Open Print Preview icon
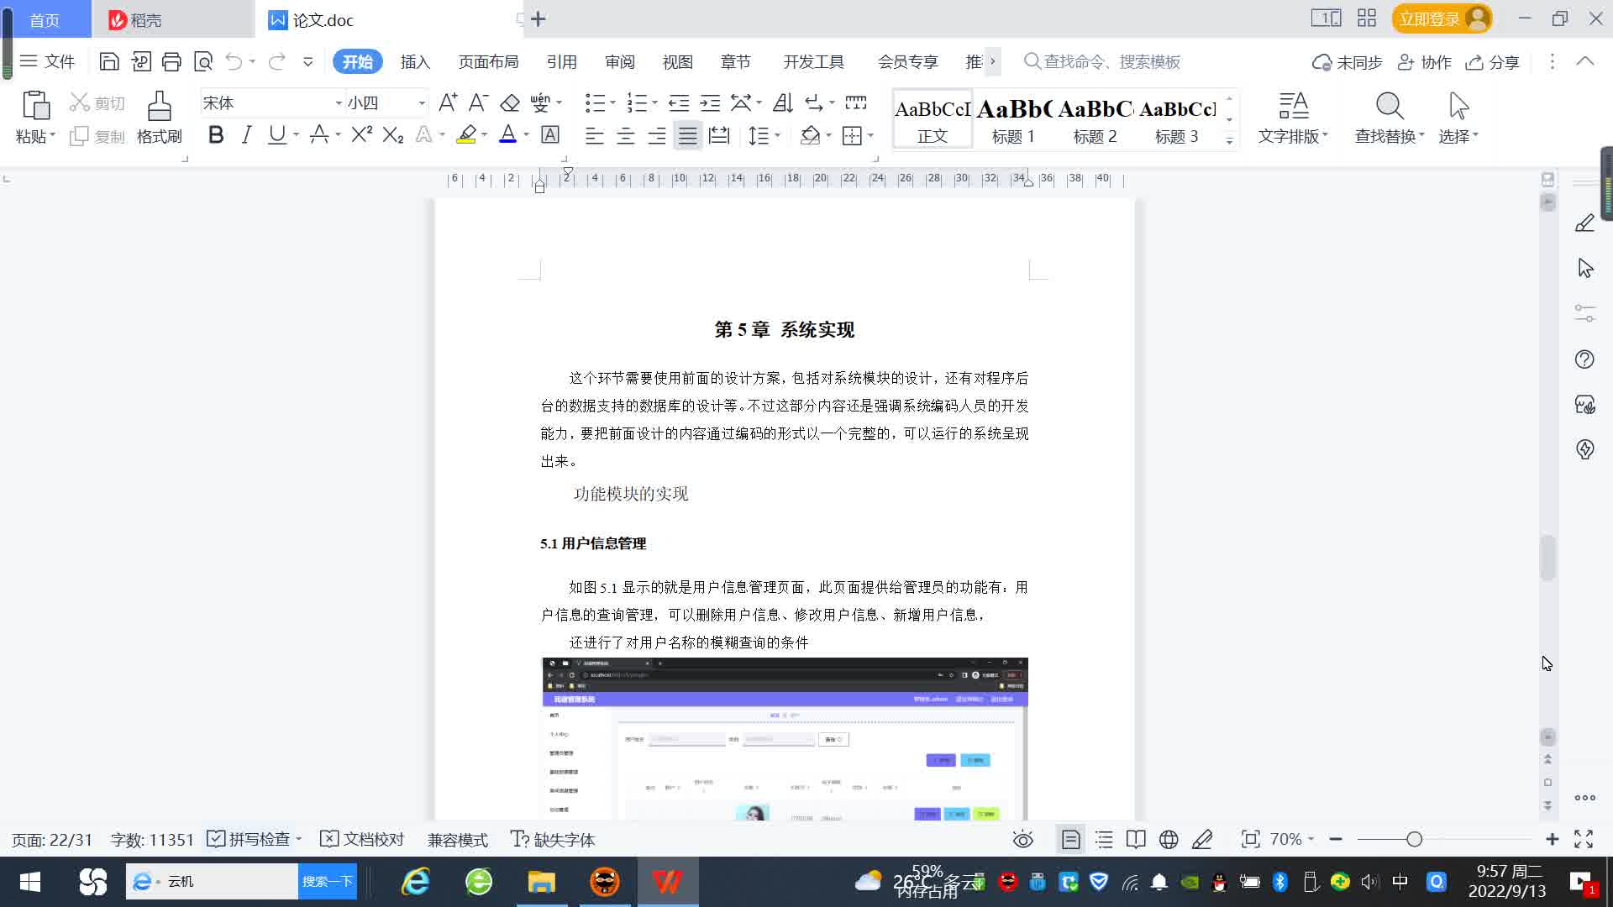 point(203,61)
